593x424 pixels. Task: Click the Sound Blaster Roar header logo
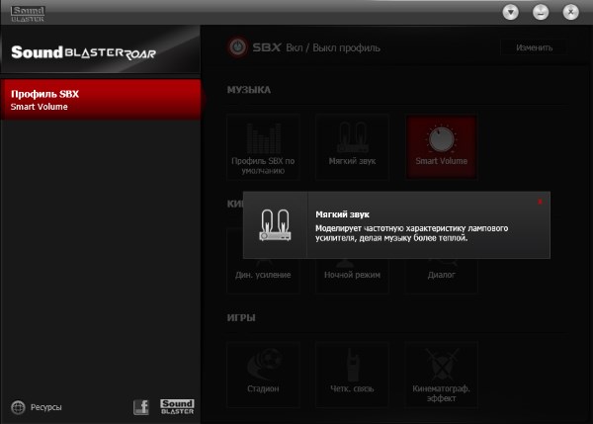click(84, 52)
